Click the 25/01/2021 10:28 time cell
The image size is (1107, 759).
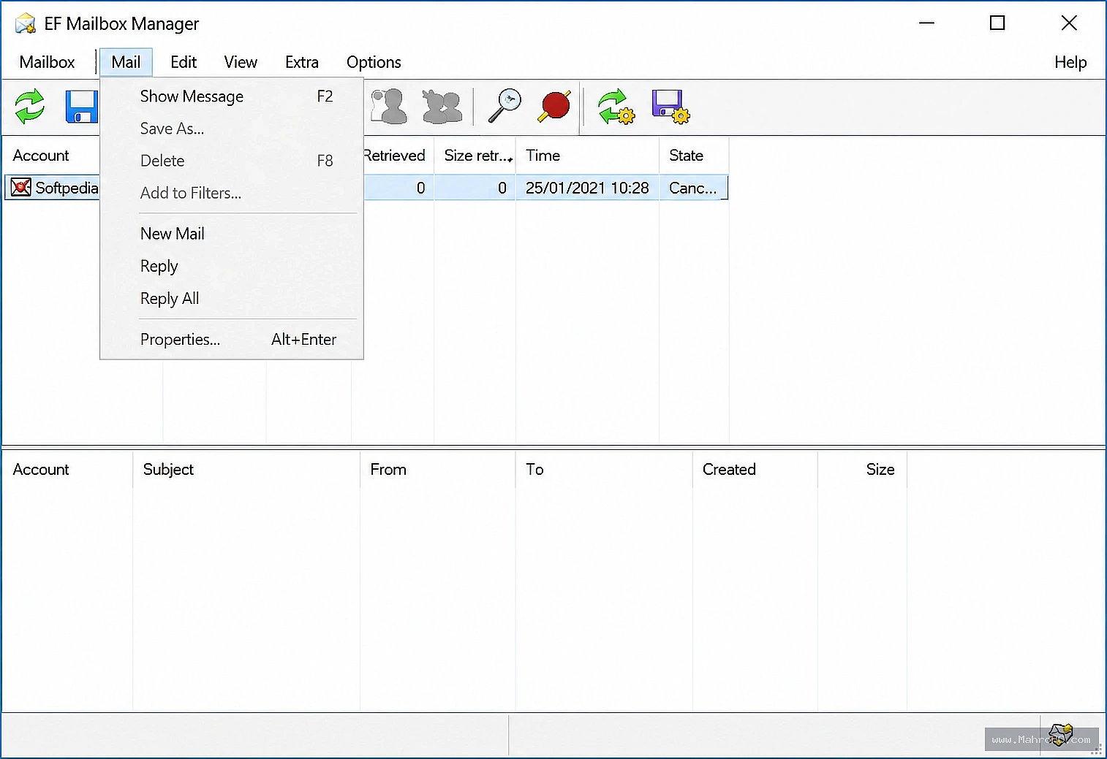[587, 188]
